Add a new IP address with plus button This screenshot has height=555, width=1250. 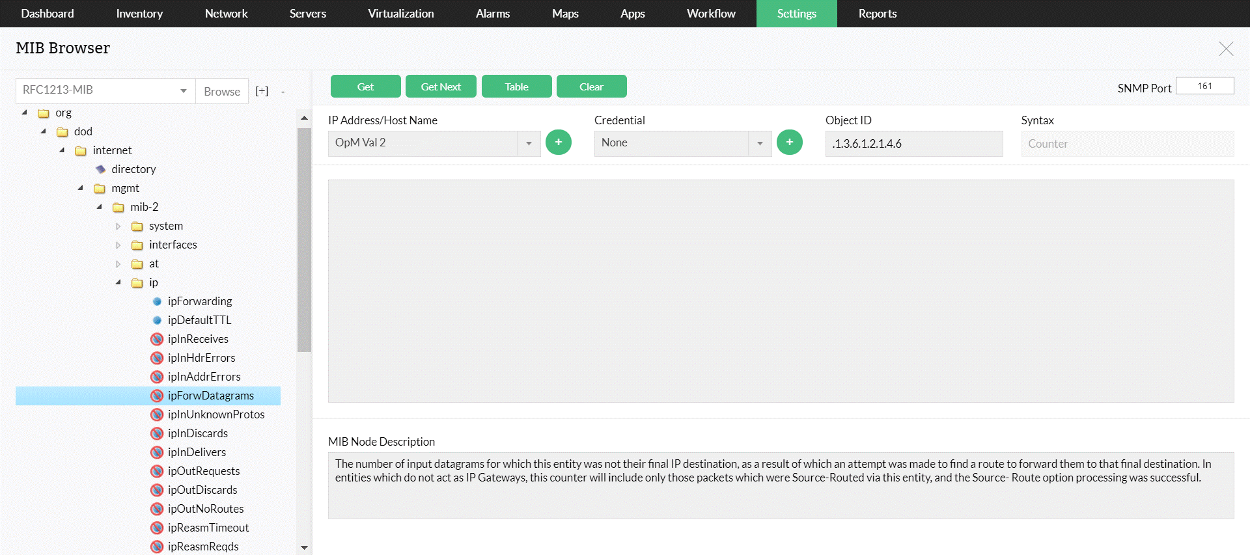pyautogui.click(x=559, y=142)
